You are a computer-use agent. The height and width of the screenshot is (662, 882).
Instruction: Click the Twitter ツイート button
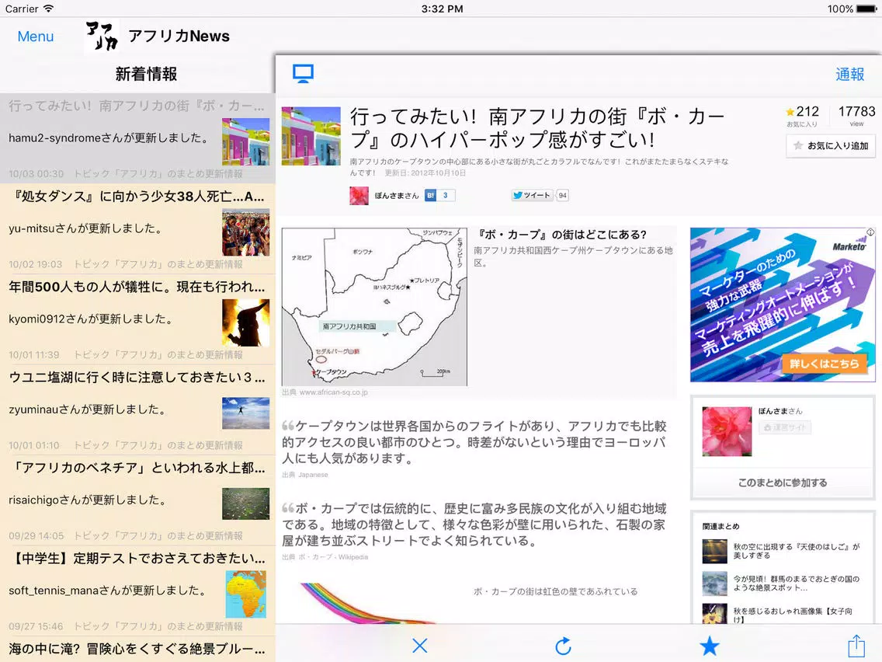[532, 195]
